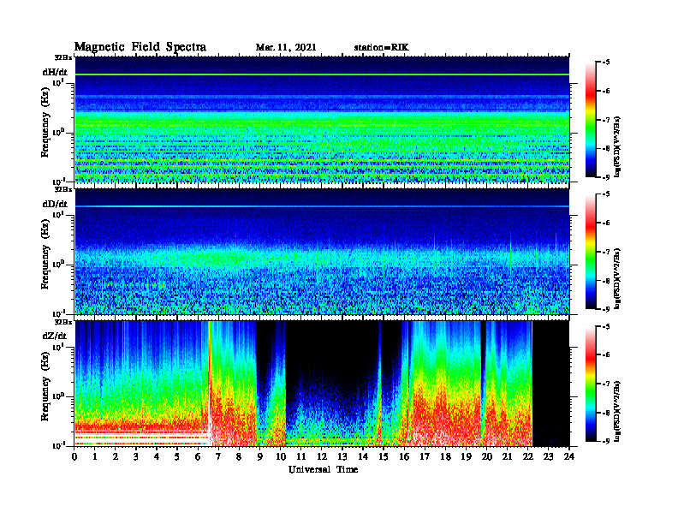678x524 pixels.
Task: Click hour "9" on the Universal Time axis
Action: [x=260, y=457]
